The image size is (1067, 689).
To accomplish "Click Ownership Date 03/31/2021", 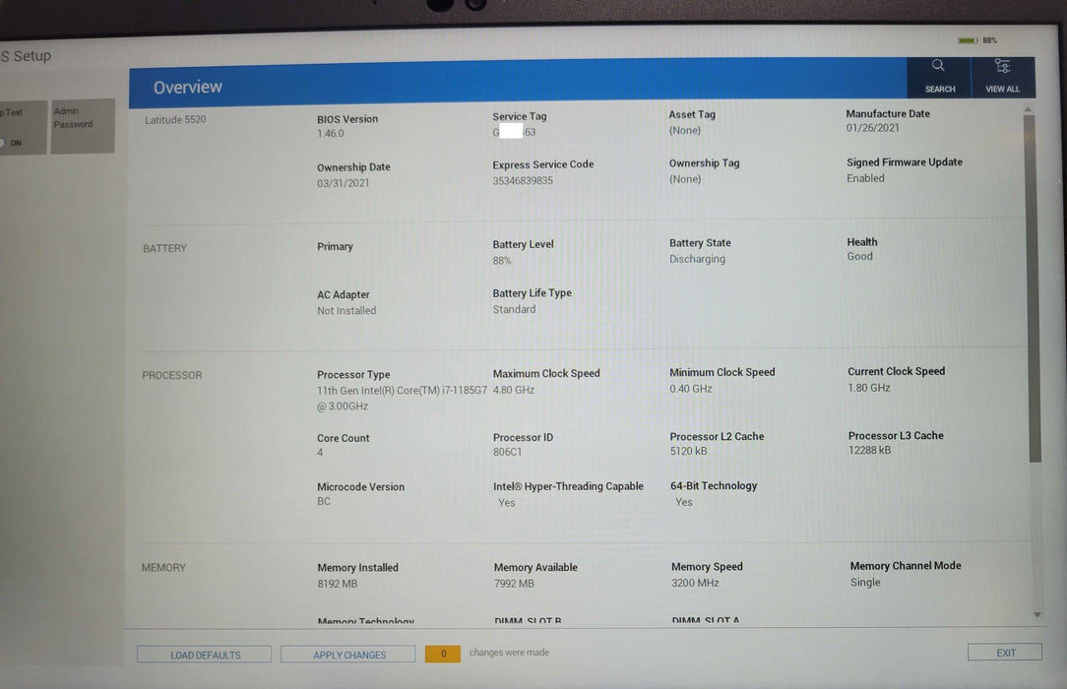I will 343,183.
